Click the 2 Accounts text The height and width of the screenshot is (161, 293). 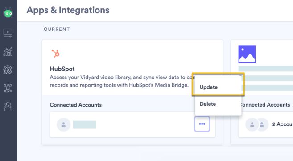[x=283, y=124]
